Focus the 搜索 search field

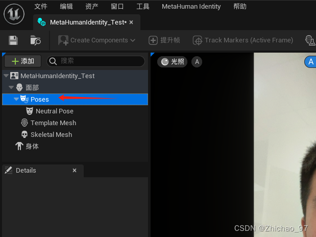pyautogui.click(x=96, y=61)
